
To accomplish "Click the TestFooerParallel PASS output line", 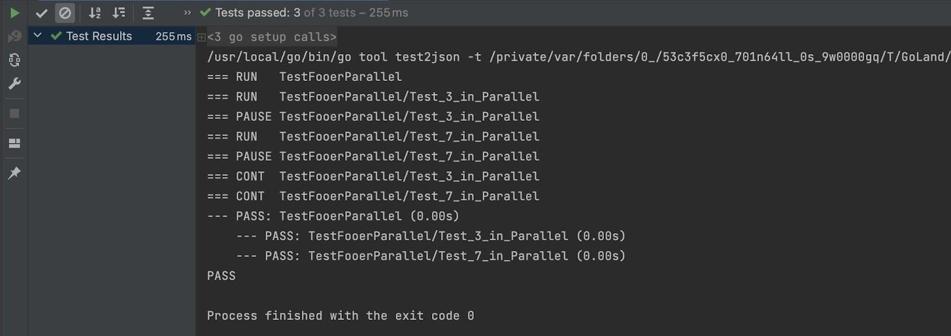I will pos(333,216).
